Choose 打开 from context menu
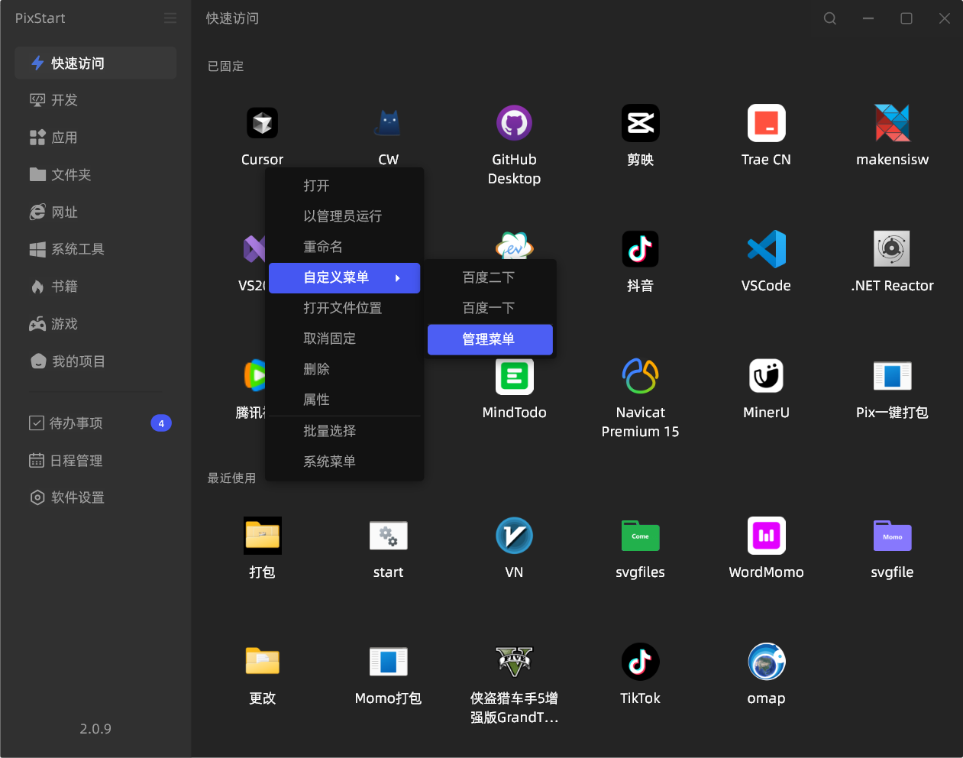This screenshot has width=963, height=758. (344, 186)
